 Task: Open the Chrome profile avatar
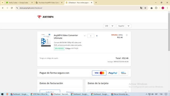163,8
